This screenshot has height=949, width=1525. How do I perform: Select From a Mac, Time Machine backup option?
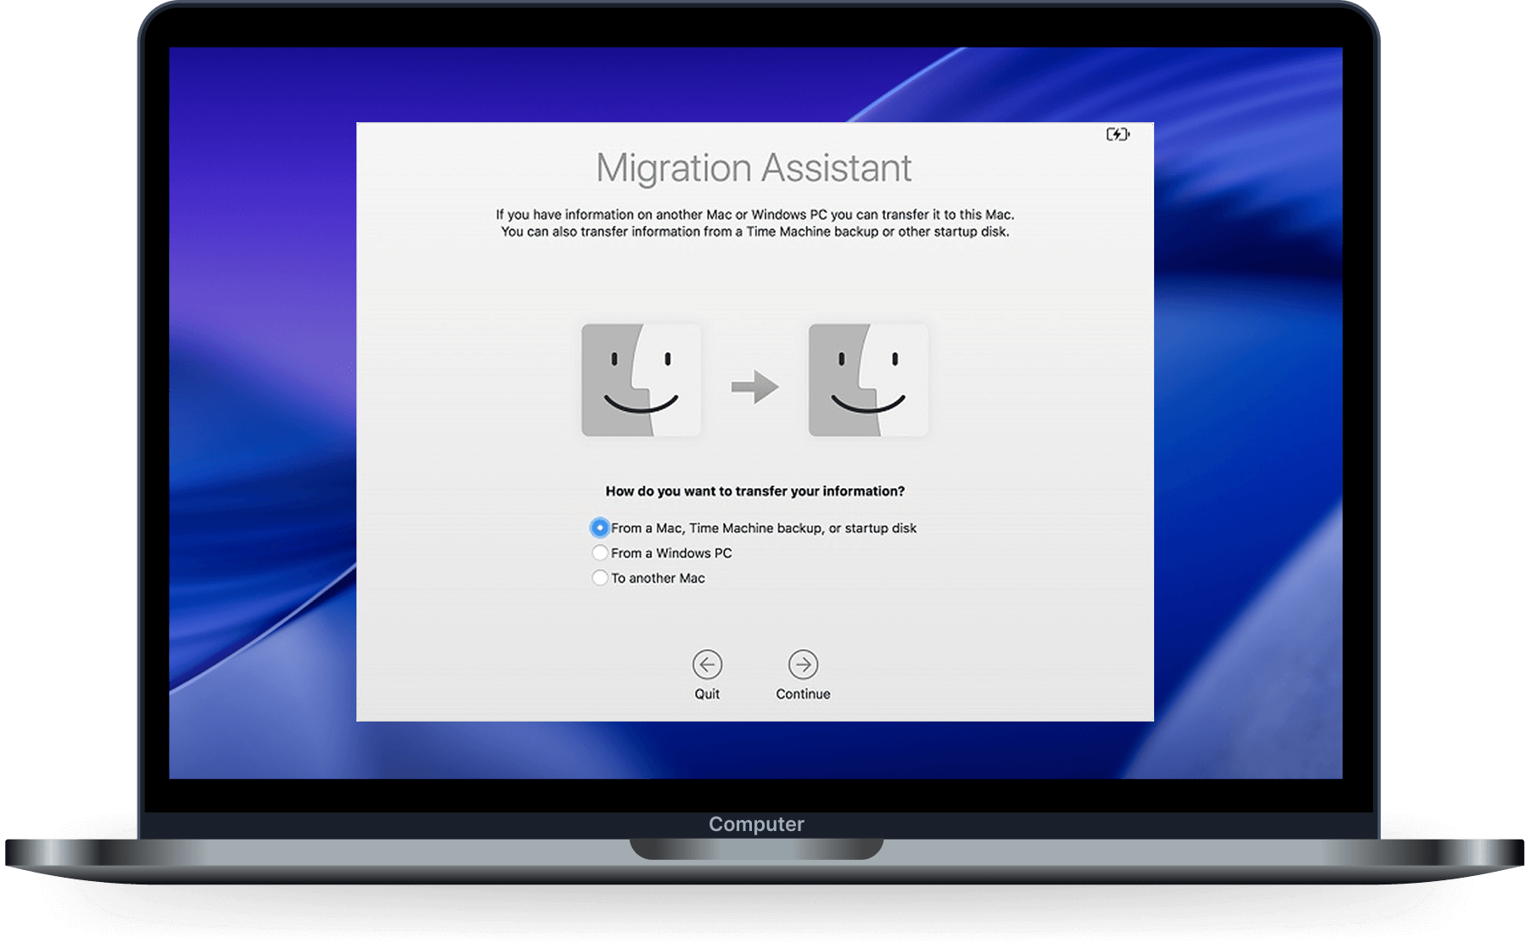600,527
